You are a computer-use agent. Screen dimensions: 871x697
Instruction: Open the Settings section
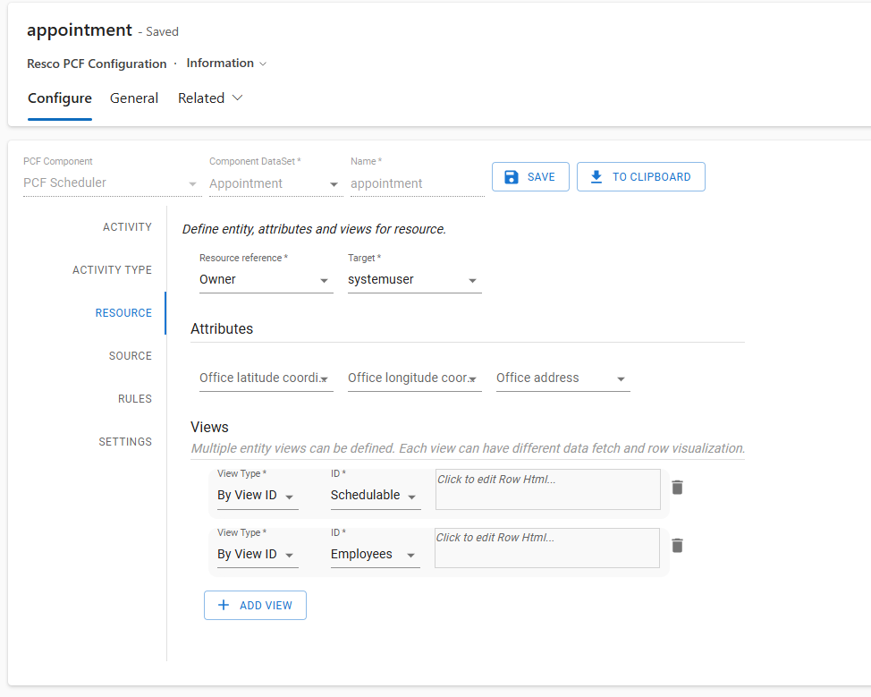click(125, 442)
